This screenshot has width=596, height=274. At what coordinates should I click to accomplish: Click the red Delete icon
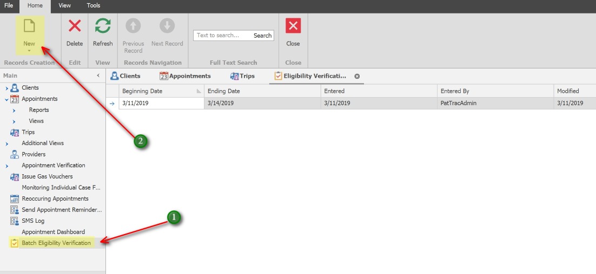75,26
